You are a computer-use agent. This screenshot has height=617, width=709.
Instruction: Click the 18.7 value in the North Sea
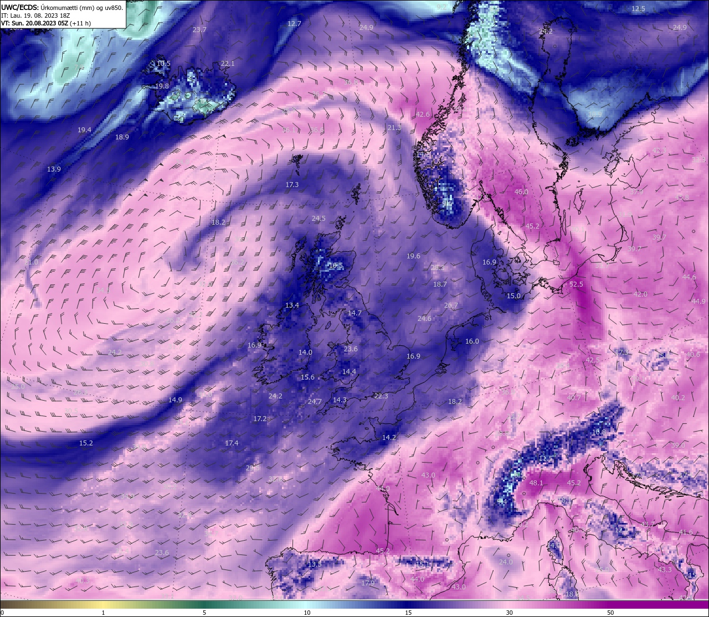(440, 284)
